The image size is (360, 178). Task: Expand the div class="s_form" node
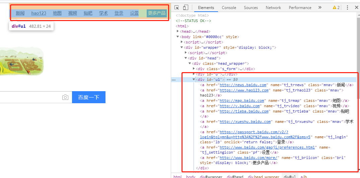click(x=194, y=68)
